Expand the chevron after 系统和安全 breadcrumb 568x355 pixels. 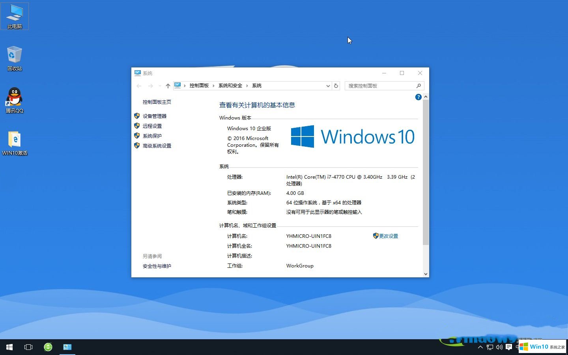[x=247, y=86]
